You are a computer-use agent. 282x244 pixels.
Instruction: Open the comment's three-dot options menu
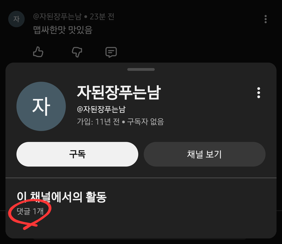tap(265, 19)
